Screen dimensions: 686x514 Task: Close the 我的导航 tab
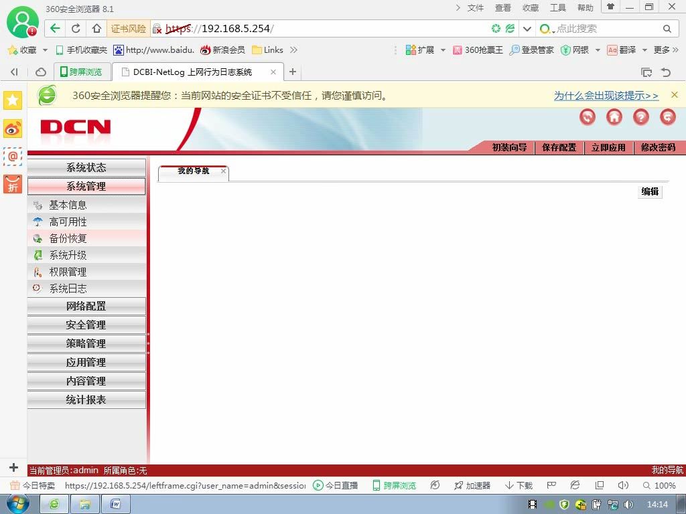click(x=223, y=171)
